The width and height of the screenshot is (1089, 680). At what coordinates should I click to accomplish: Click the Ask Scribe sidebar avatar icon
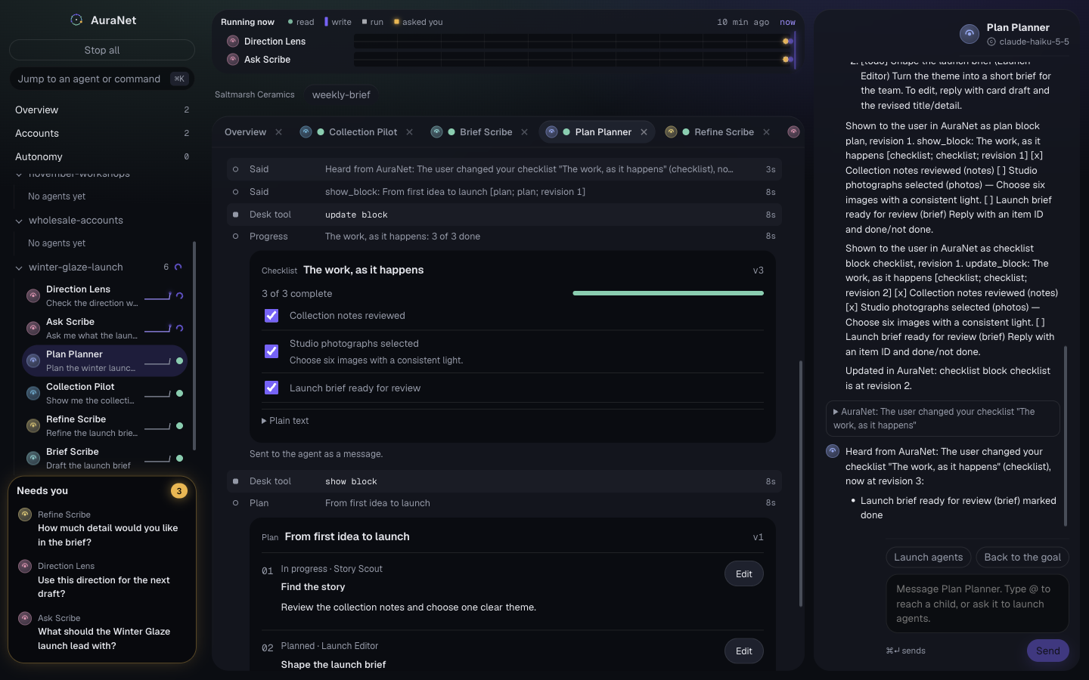[33, 329]
